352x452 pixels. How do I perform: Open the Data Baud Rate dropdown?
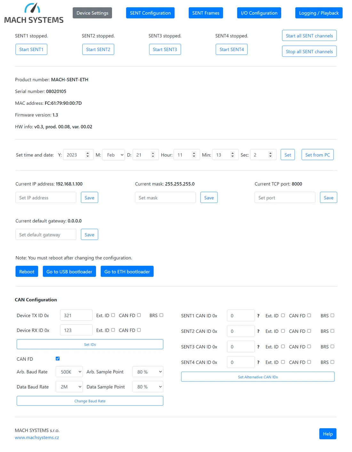point(69,387)
